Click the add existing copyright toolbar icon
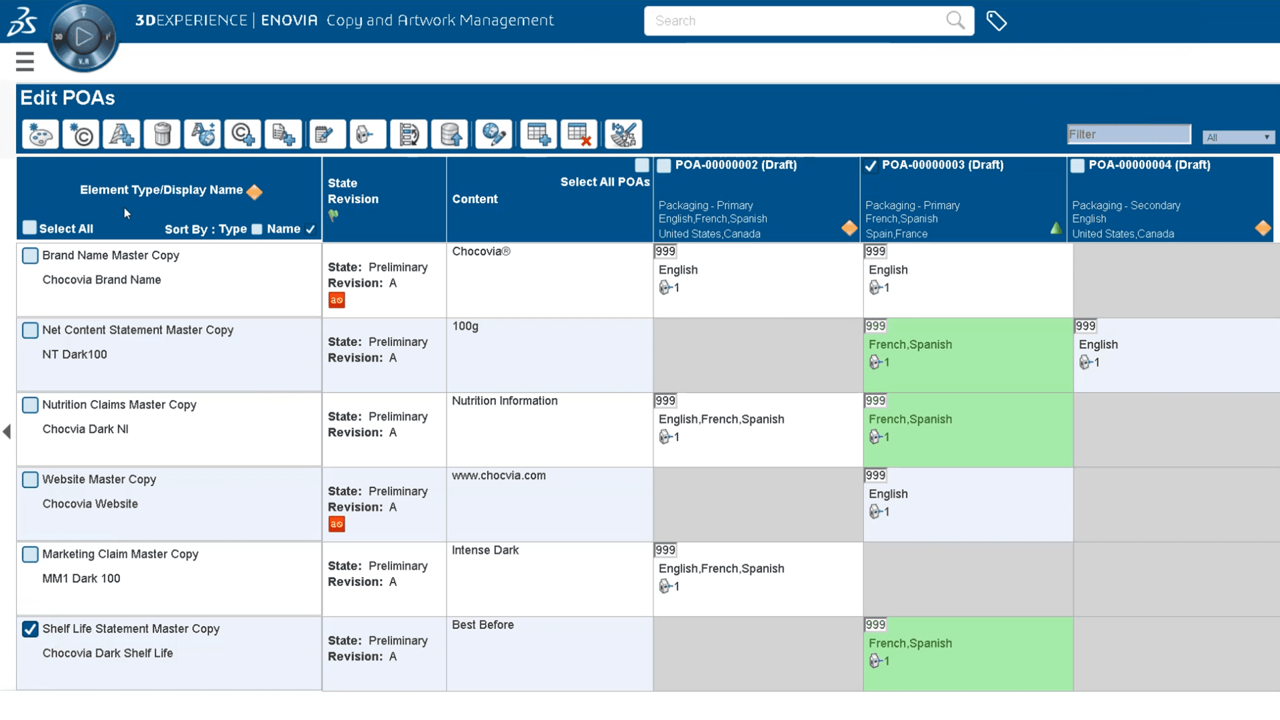Screen dimensions: 1280x720 coord(243,135)
